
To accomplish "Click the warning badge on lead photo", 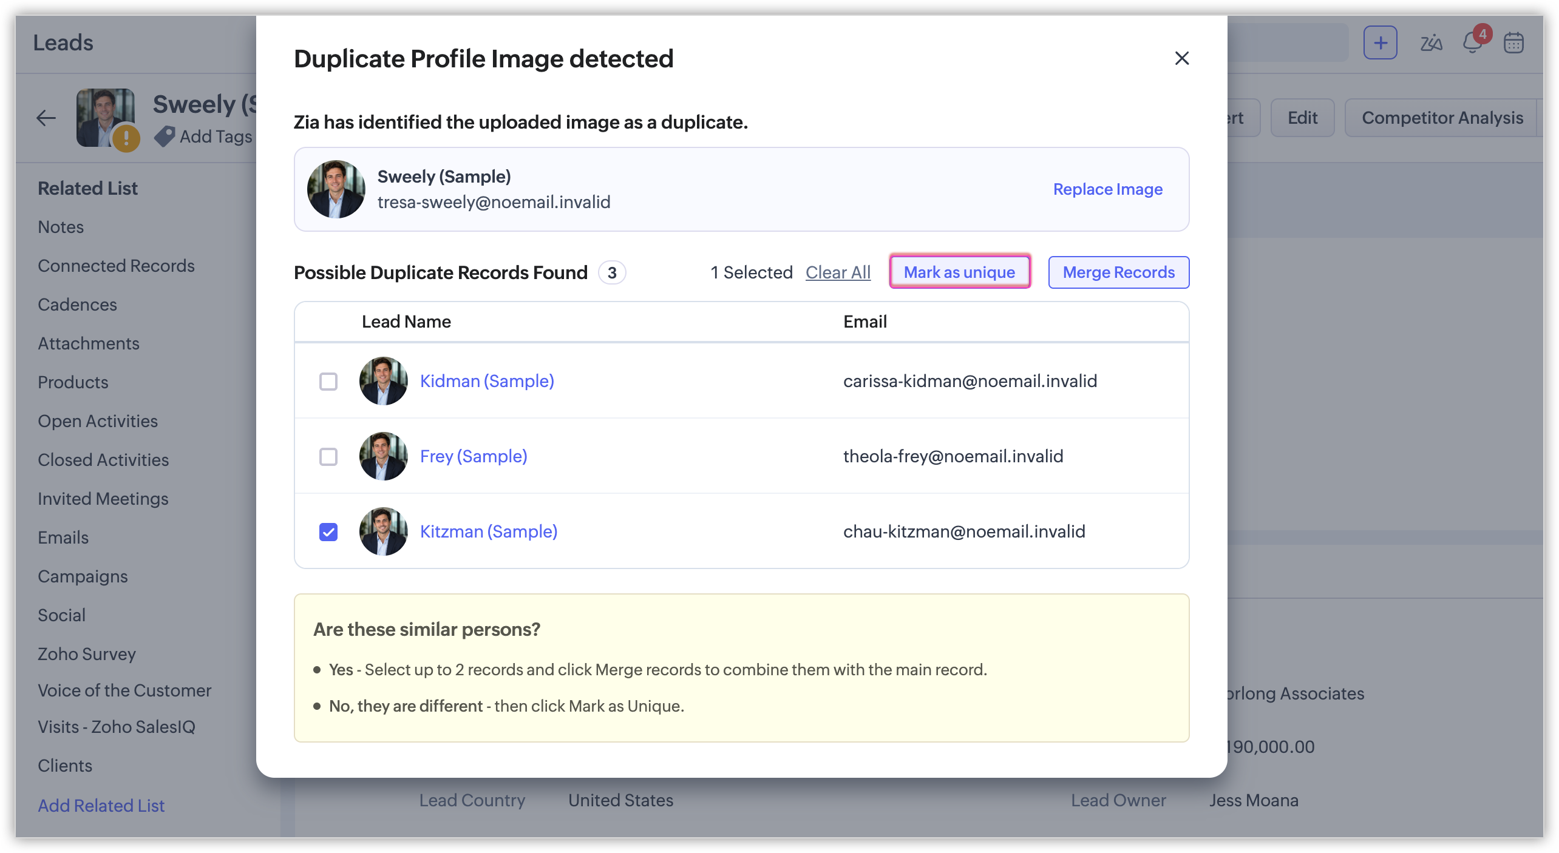I will click(126, 138).
